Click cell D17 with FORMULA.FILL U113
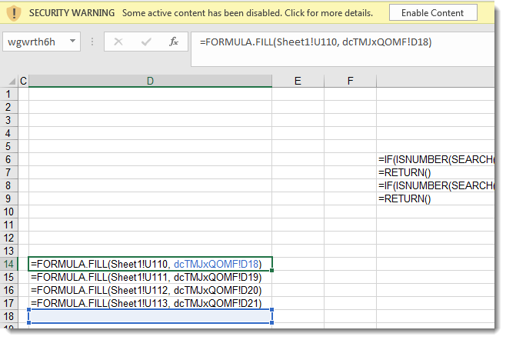This screenshot has width=506, height=340. pyautogui.click(x=150, y=303)
